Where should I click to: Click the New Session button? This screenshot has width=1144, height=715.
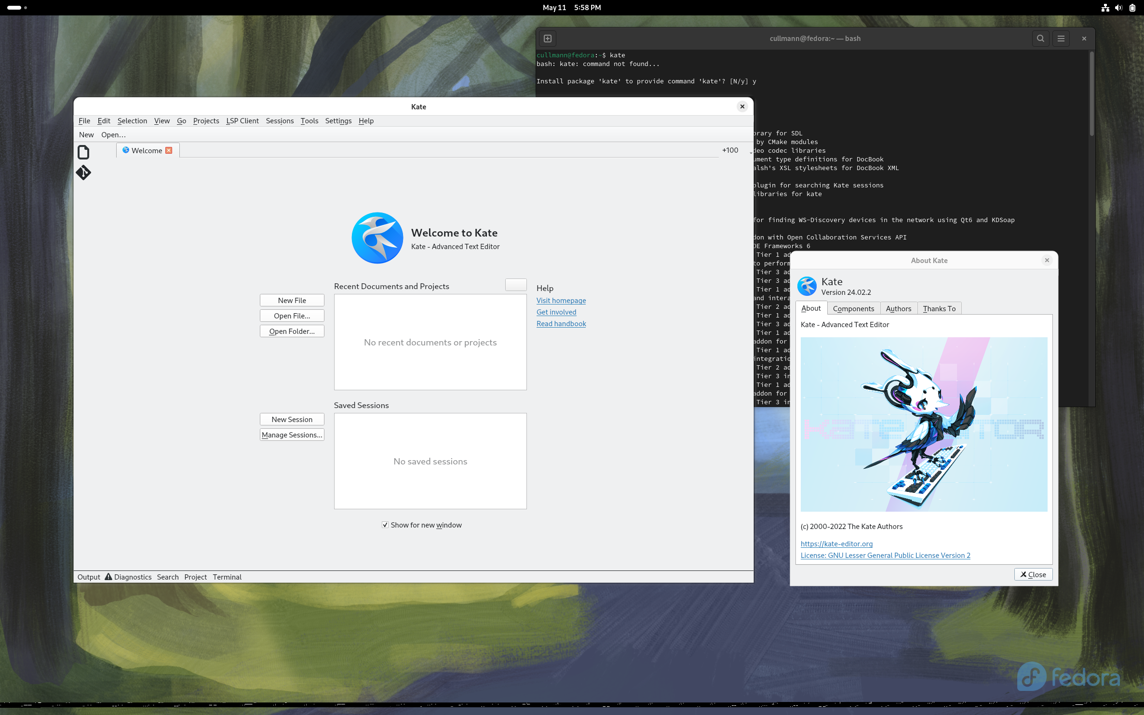(x=292, y=419)
